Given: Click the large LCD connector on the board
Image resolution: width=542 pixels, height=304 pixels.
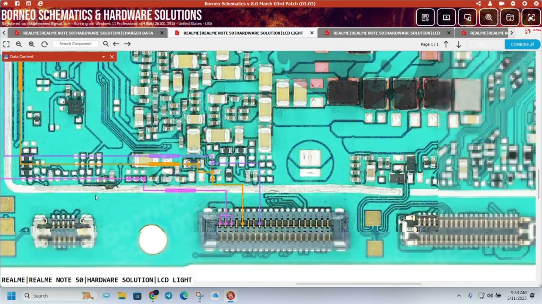Looking at the screenshot, I should [275, 228].
